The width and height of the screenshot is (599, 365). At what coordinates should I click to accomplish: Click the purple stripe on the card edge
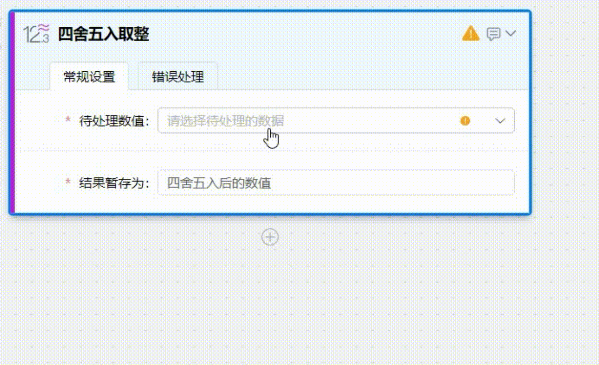(13, 112)
